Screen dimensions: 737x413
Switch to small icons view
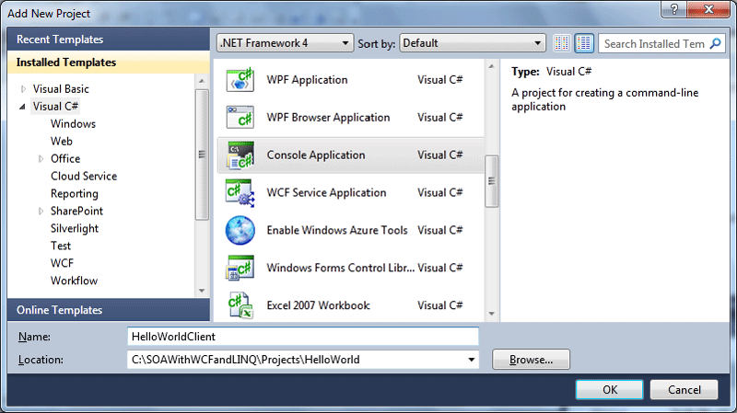562,43
